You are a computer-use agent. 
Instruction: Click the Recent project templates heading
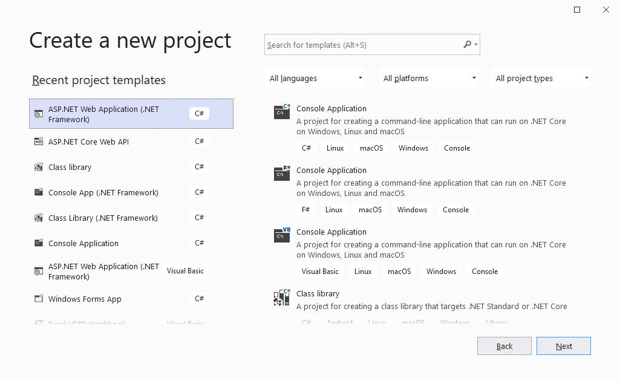(x=99, y=80)
